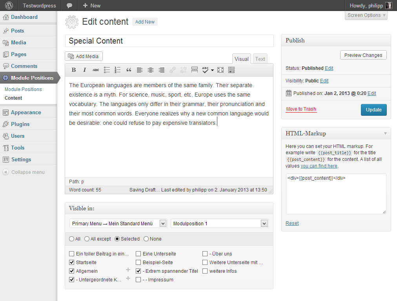The image size is (397, 301).
Task: Check the Ein toller Beitrag checkbox
Action: pos(72,254)
